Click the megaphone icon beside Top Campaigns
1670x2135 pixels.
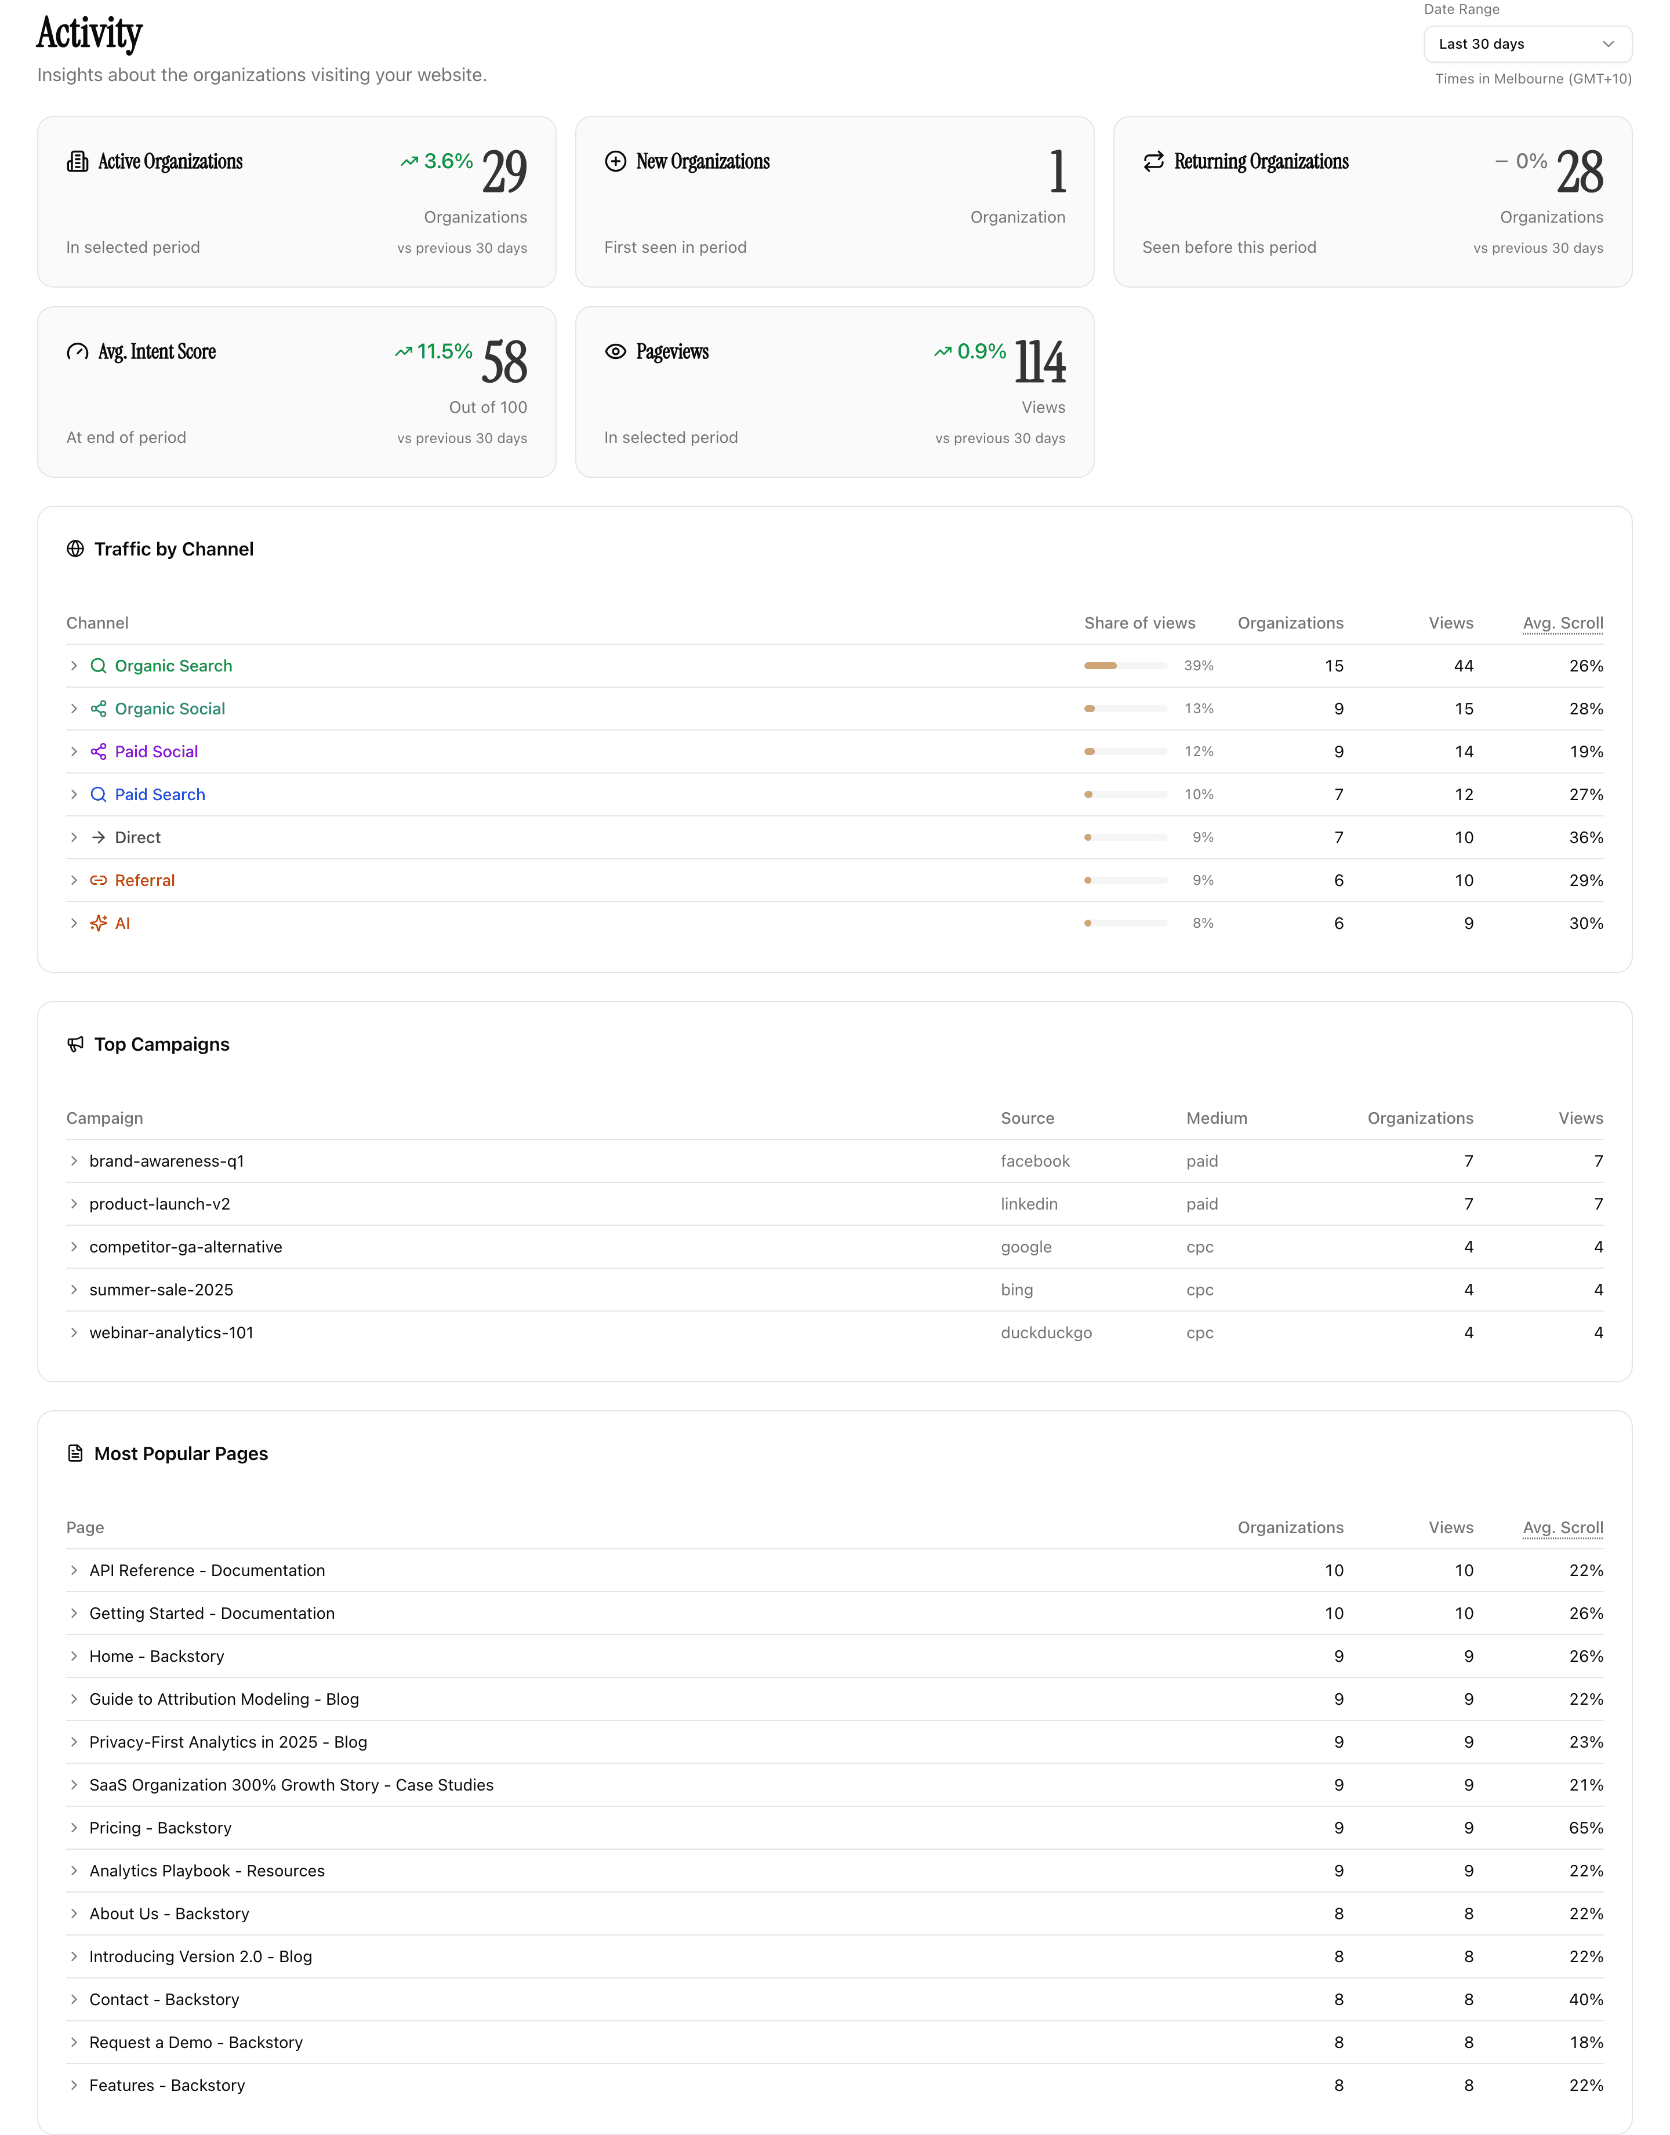[x=75, y=1044]
